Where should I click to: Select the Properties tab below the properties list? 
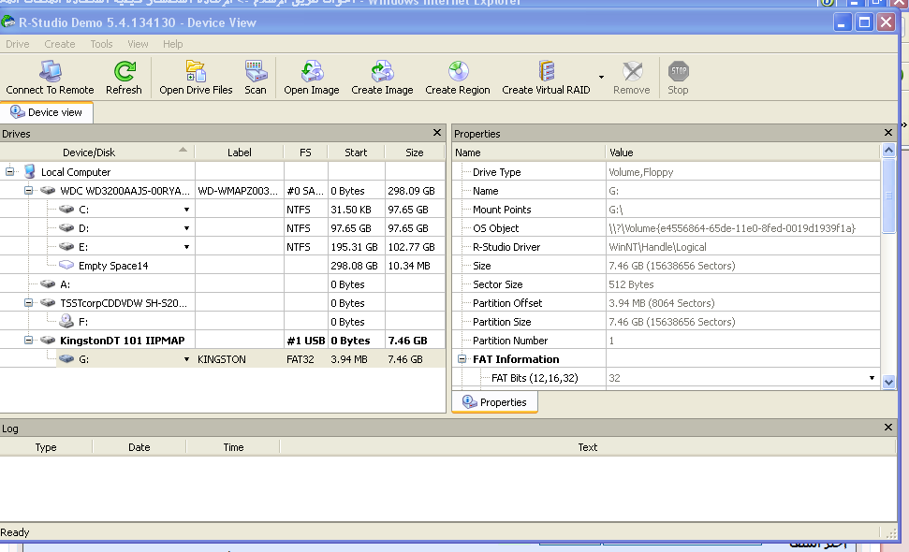coord(494,402)
